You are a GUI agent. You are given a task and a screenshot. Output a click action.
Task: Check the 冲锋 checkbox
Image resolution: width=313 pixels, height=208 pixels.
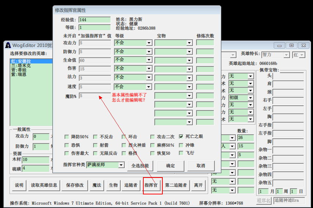click(181, 145)
